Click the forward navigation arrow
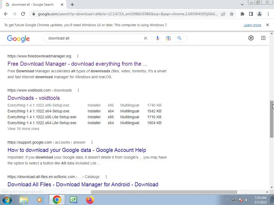Image resolution: width=274 pixels, height=205 pixels. 14,14
